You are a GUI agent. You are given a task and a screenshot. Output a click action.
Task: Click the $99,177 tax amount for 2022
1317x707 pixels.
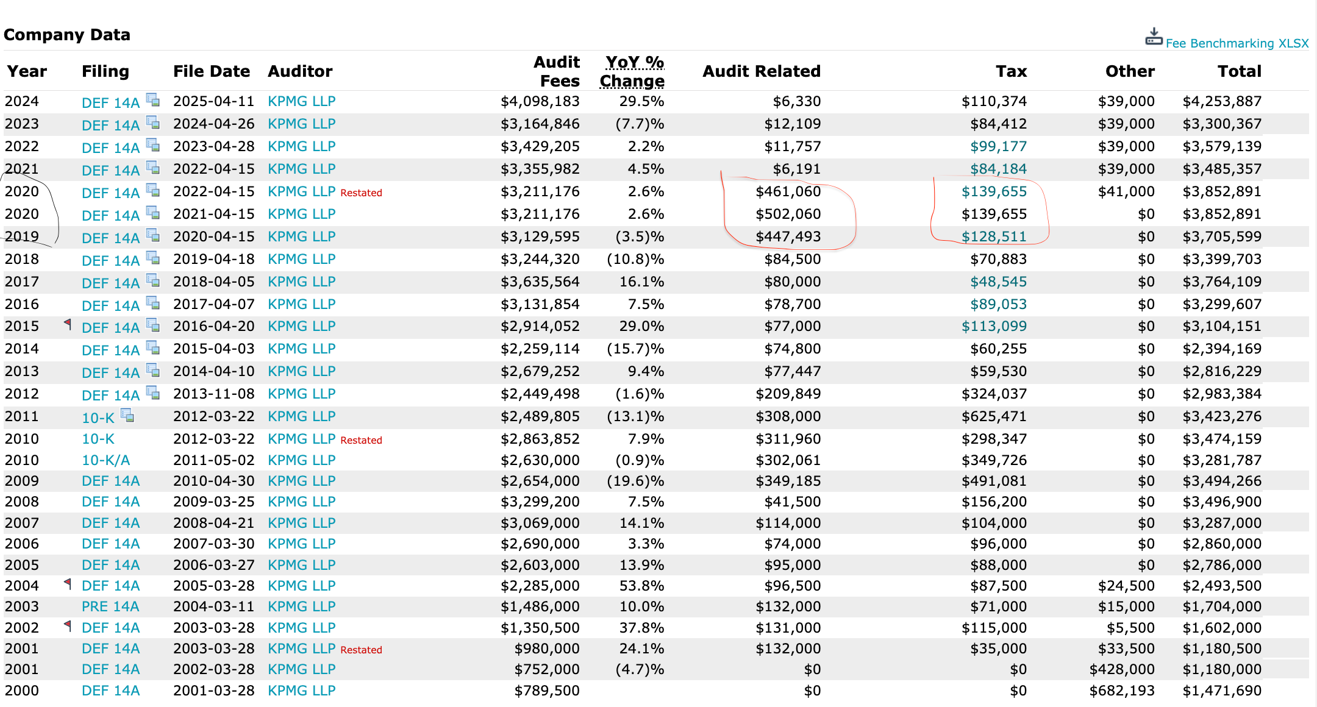click(998, 146)
